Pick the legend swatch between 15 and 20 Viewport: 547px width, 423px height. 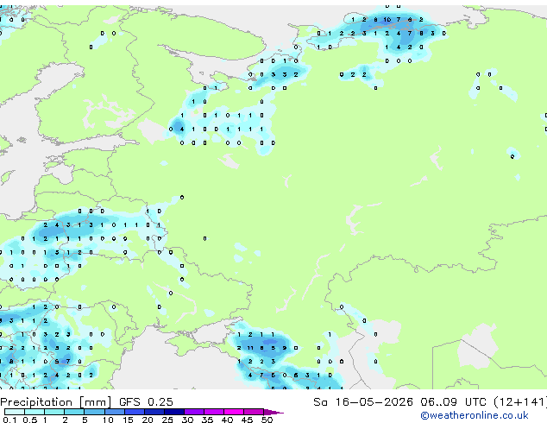[x=135, y=412]
